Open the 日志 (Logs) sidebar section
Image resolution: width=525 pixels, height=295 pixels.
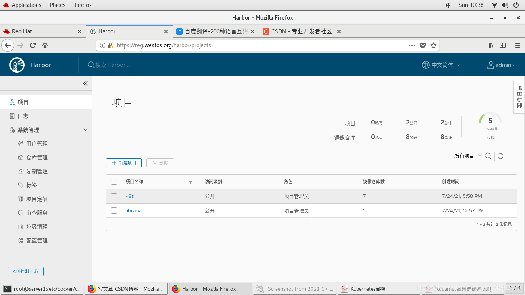[x=23, y=116]
